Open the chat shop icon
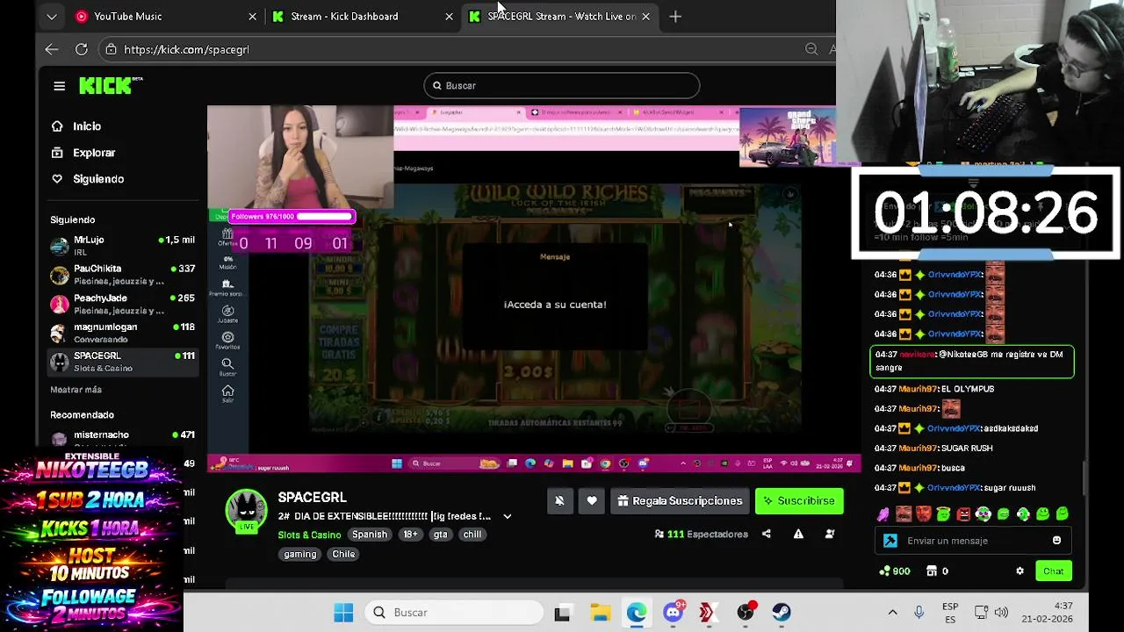The height and width of the screenshot is (632, 1124). point(933,571)
